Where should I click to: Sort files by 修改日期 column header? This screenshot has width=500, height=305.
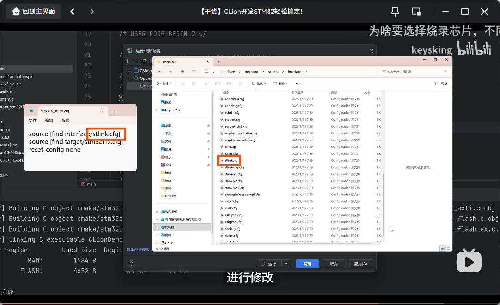coord(297,92)
